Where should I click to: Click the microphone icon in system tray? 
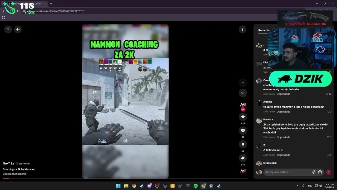point(303,186)
